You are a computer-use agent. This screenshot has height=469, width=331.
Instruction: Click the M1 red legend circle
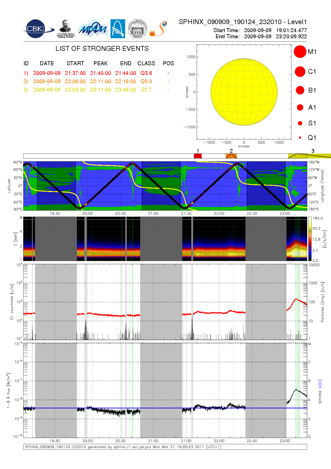[300, 52]
